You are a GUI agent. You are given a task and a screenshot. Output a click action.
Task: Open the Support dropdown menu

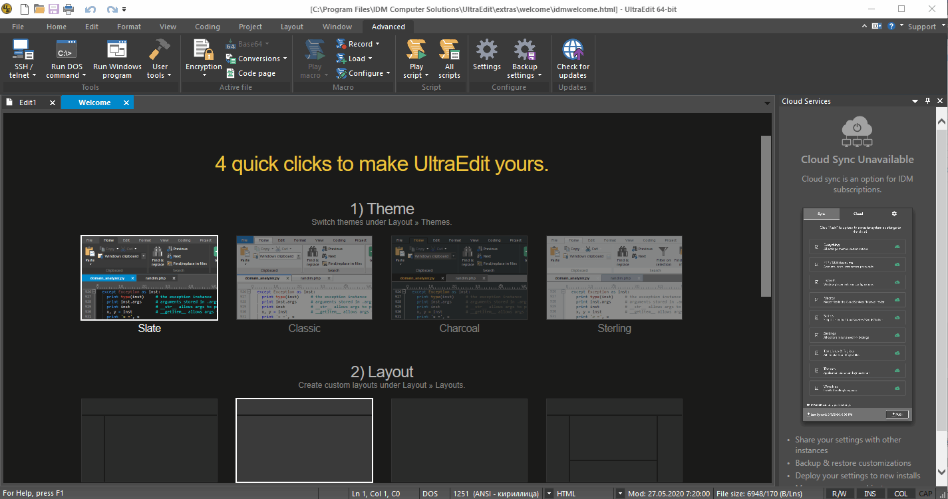tap(925, 27)
